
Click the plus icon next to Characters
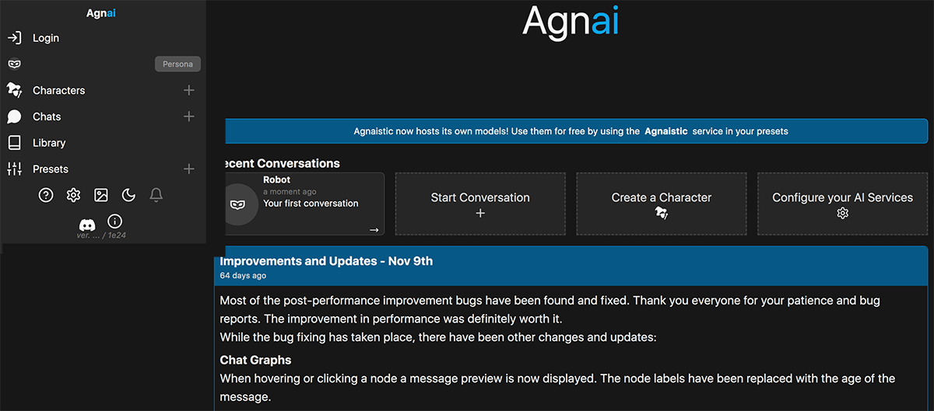click(188, 90)
